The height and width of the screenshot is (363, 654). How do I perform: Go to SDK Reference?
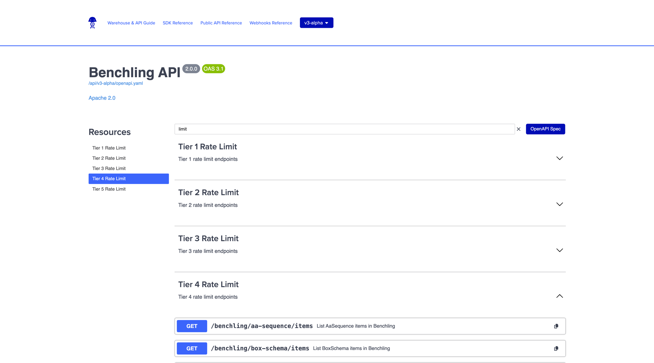click(x=178, y=23)
